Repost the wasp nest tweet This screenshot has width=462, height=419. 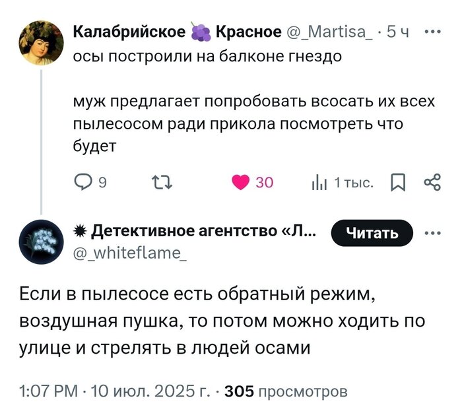(x=159, y=182)
